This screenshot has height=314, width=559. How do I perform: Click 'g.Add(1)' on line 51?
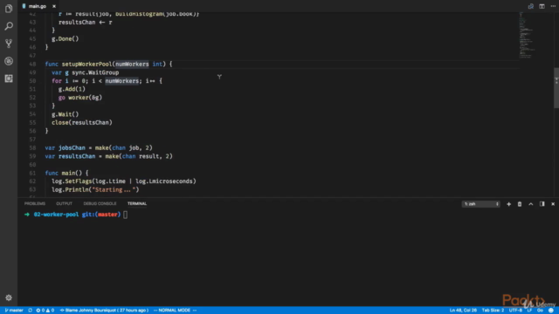pyautogui.click(x=72, y=89)
